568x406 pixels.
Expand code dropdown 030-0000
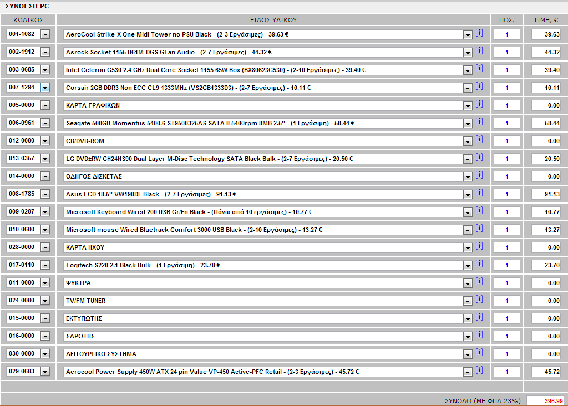[x=45, y=354]
